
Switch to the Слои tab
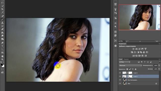coord(120,59)
